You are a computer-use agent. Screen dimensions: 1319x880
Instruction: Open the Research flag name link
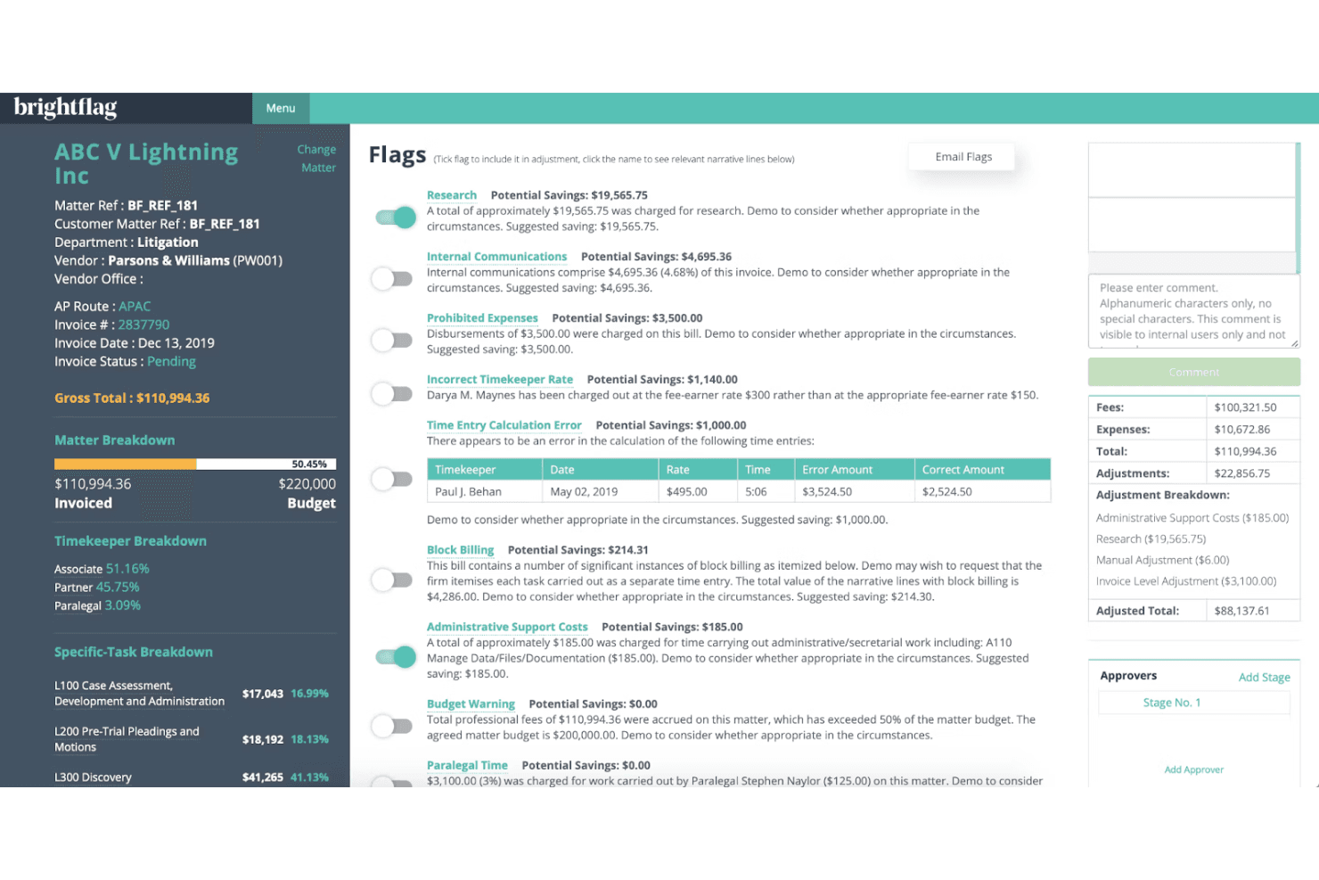pyautogui.click(x=452, y=195)
